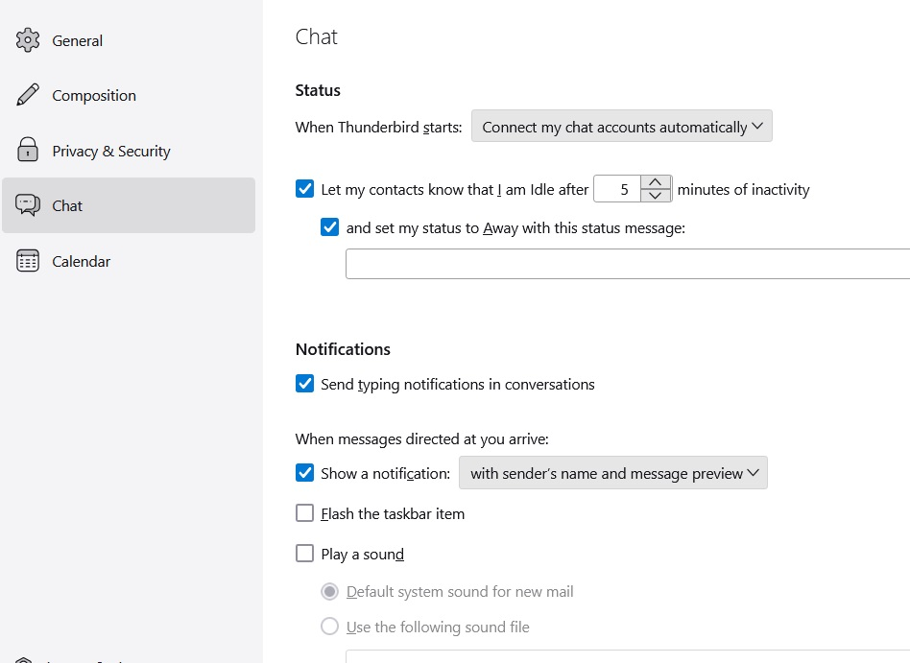The width and height of the screenshot is (910, 663).
Task: Click the Composition pencil icon
Action: pyautogui.click(x=28, y=95)
